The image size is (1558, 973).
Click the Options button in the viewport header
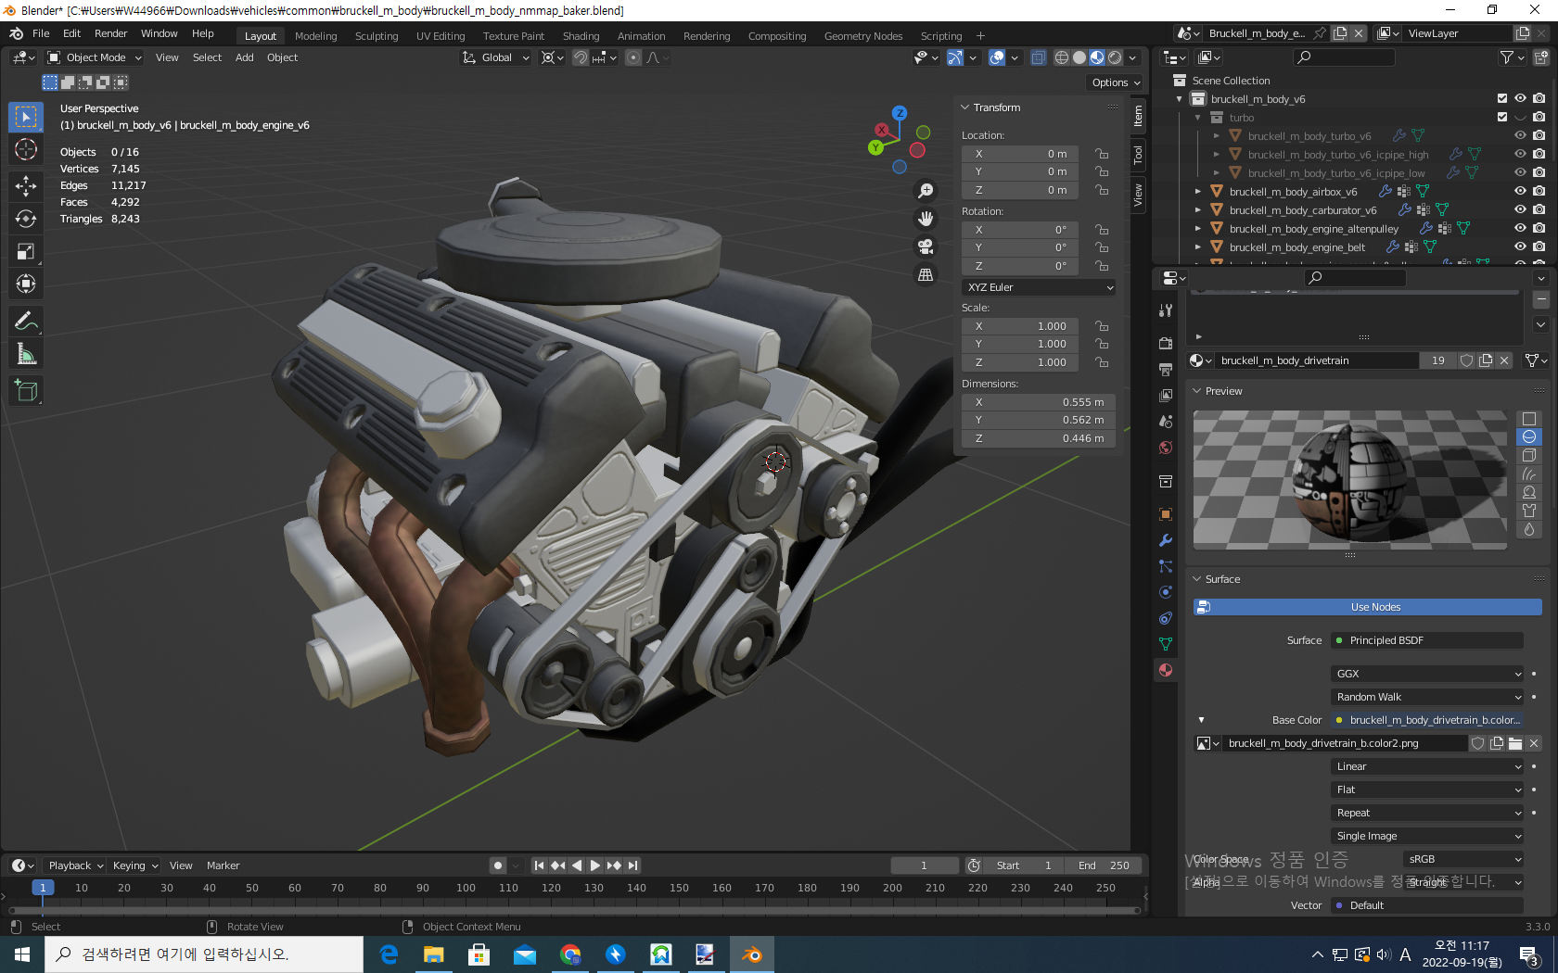click(x=1116, y=82)
